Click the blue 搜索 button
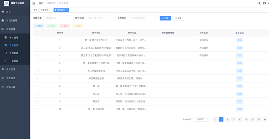The width and height of the screenshot is (269, 139). (x=165, y=18)
